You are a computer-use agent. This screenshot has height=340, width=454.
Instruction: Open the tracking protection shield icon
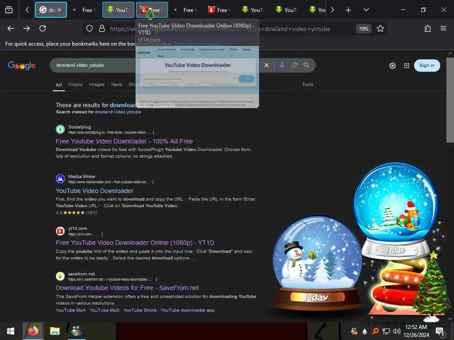point(90,29)
